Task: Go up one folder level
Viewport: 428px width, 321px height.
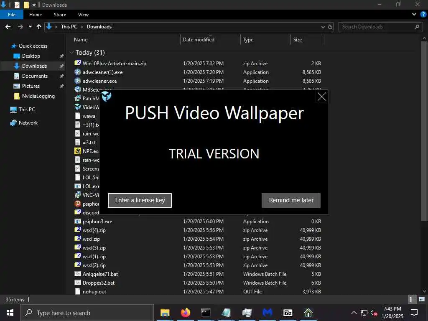Action: coord(39,27)
